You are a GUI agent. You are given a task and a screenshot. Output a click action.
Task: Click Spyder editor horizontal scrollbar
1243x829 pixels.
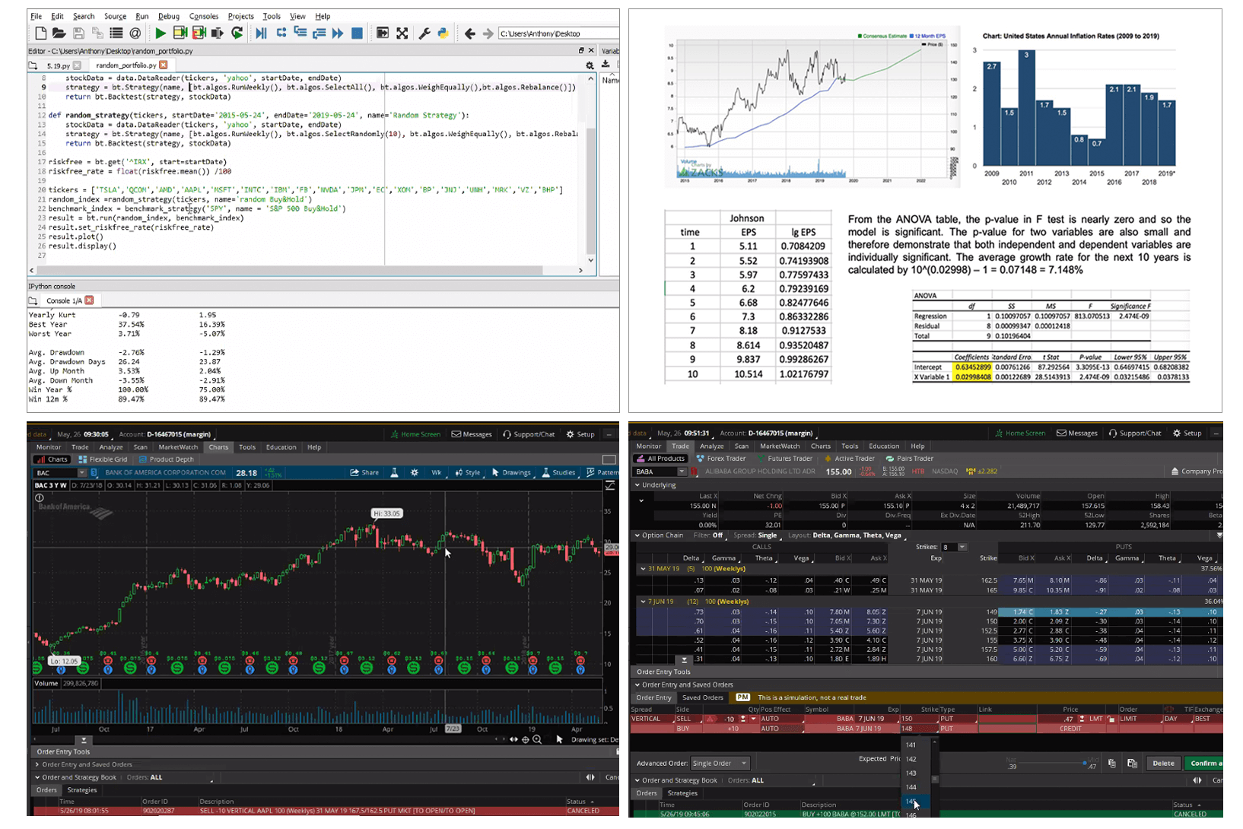pos(289,270)
